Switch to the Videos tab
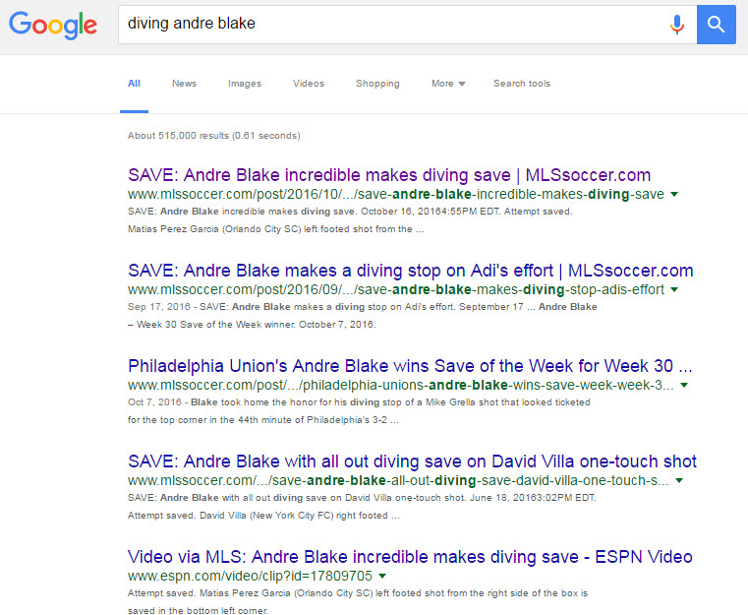The width and height of the screenshot is (748, 615). point(309,83)
